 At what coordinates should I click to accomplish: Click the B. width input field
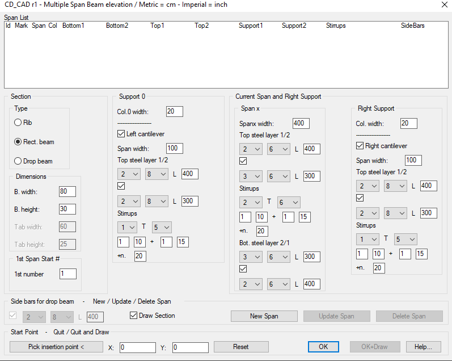[67, 191]
